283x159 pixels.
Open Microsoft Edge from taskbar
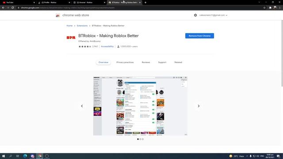point(25,156)
